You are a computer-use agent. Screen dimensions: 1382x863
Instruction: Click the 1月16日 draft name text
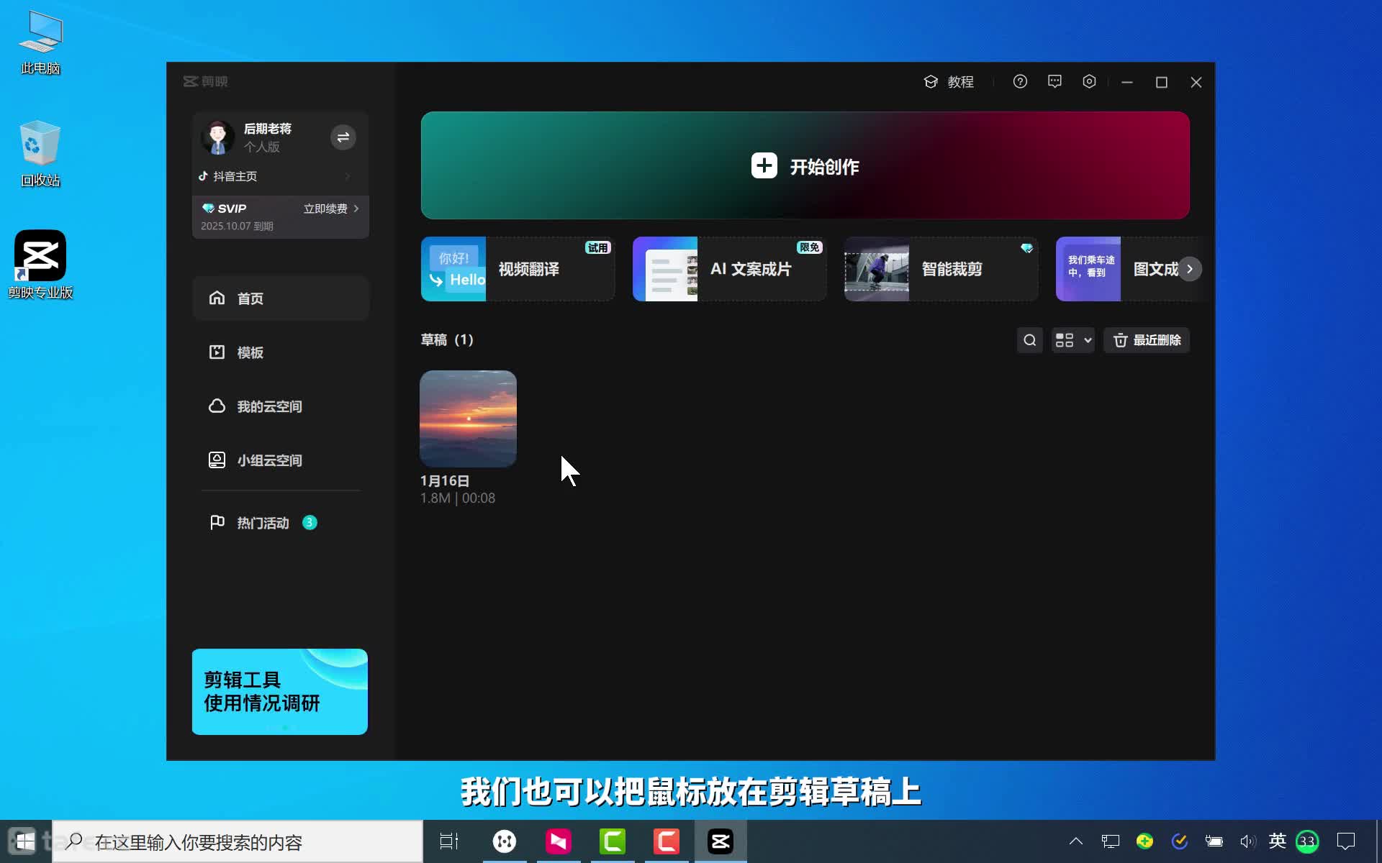[x=445, y=480]
